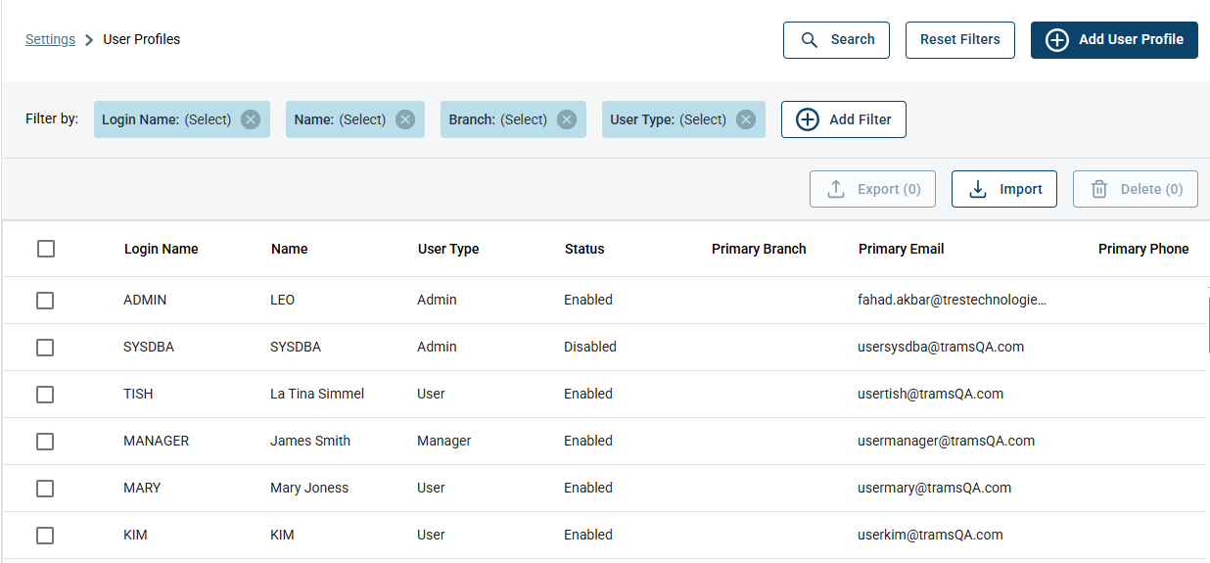Image resolution: width=1210 pixels, height=563 pixels.
Task: Check the MARY row checkbox
Action: pyautogui.click(x=45, y=489)
